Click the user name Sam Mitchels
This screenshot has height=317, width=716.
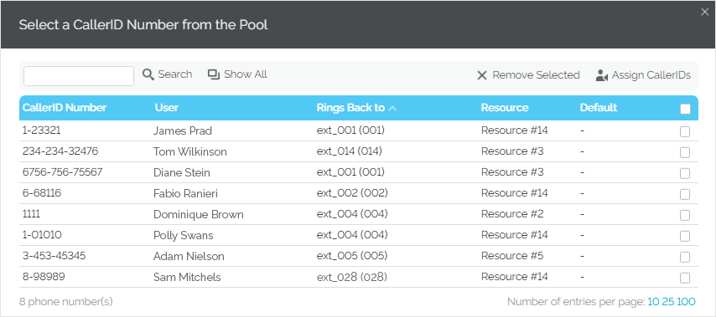click(187, 278)
